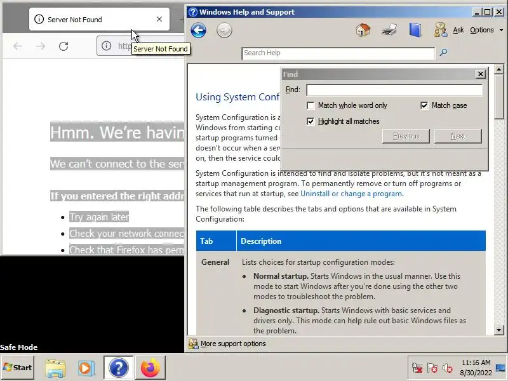Viewport: 508px width, 381px height.
Task: Select the Server Not Found browser tab
Action: pyautogui.click(x=99, y=19)
